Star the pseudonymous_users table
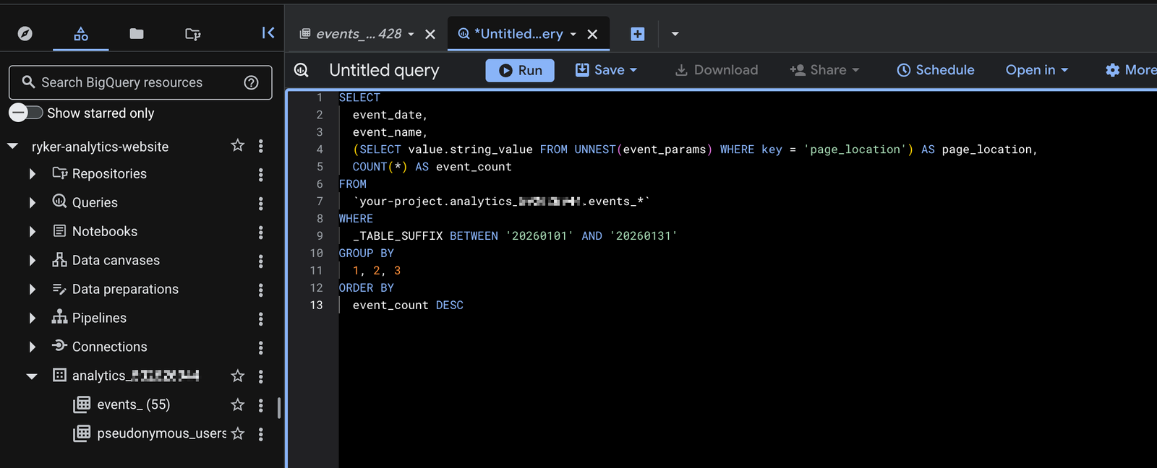1157x468 pixels. pos(238,433)
